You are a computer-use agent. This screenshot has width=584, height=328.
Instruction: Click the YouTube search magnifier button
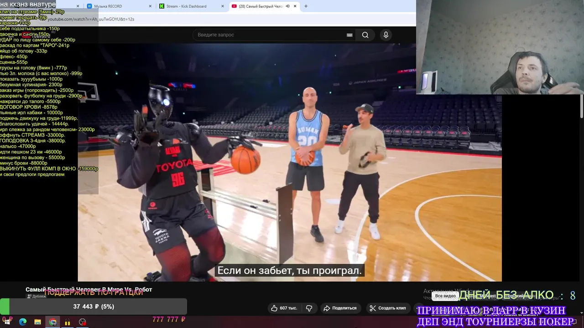pyautogui.click(x=365, y=35)
